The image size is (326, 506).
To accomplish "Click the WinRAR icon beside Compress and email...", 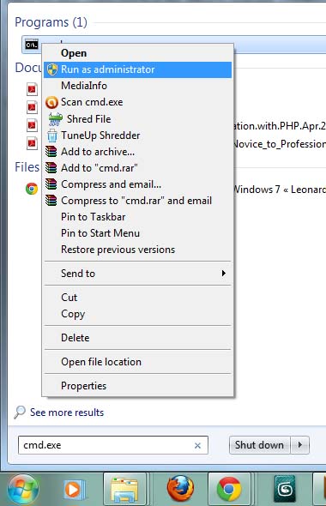I will 51,184.
